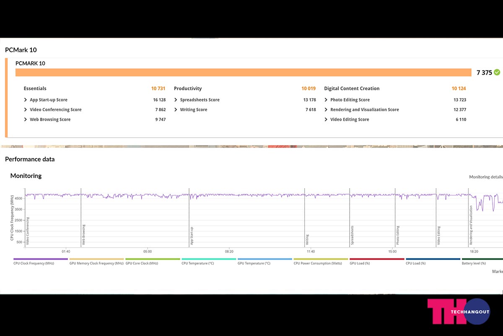Click the Monitoring heading

(26, 176)
